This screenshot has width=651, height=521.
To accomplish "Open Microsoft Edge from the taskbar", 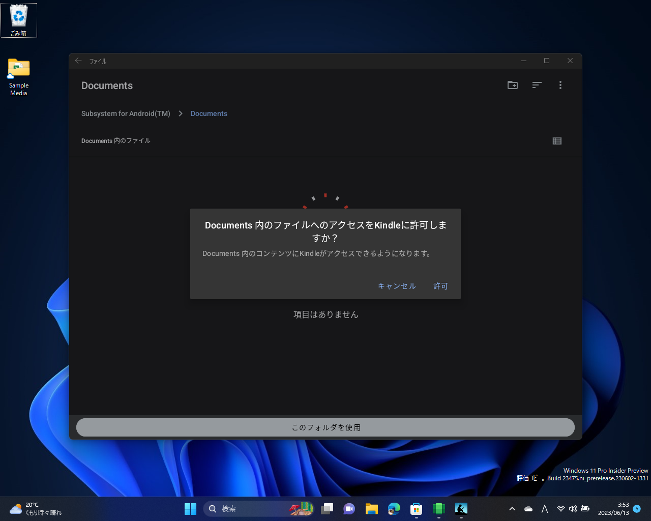I will click(394, 508).
